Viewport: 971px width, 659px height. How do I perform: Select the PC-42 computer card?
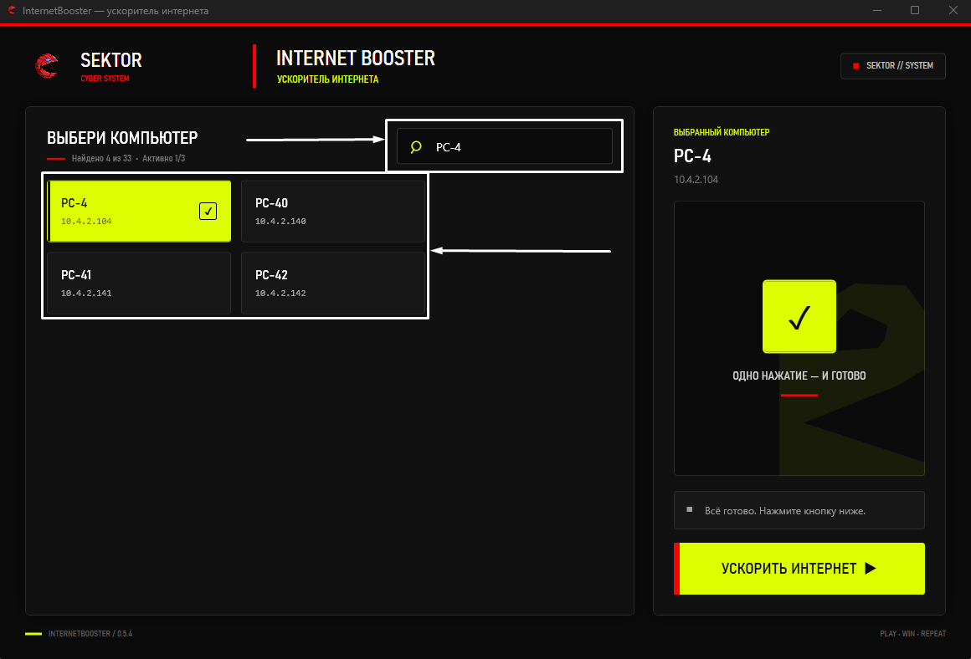click(333, 283)
